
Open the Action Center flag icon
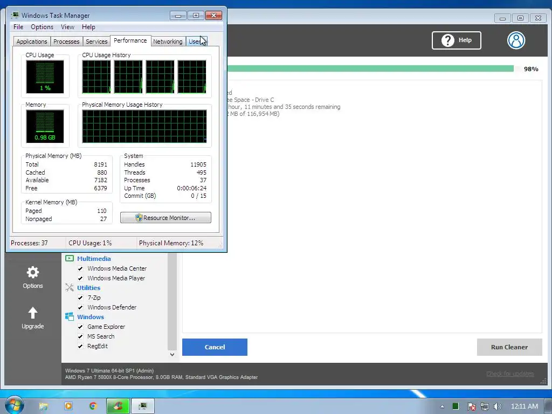pyautogui.click(x=471, y=406)
